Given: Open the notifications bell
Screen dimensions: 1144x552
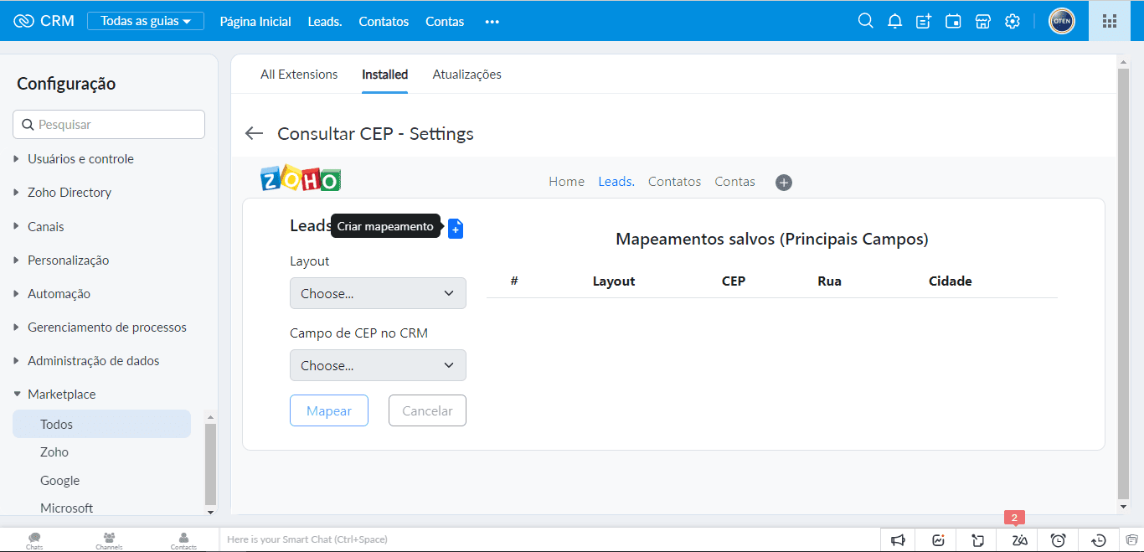Looking at the screenshot, I should pyautogui.click(x=894, y=21).
